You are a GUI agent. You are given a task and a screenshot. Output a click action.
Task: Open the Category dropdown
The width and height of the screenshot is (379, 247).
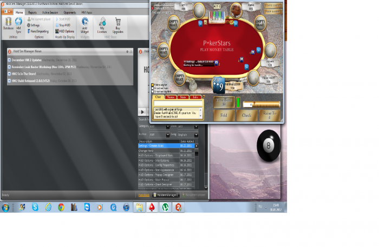pos(160,126)
